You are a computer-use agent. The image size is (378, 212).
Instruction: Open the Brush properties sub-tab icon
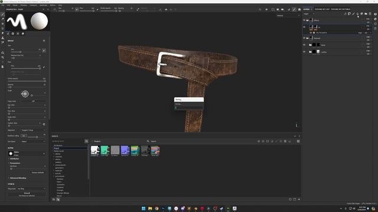click(x=8, y=34)
